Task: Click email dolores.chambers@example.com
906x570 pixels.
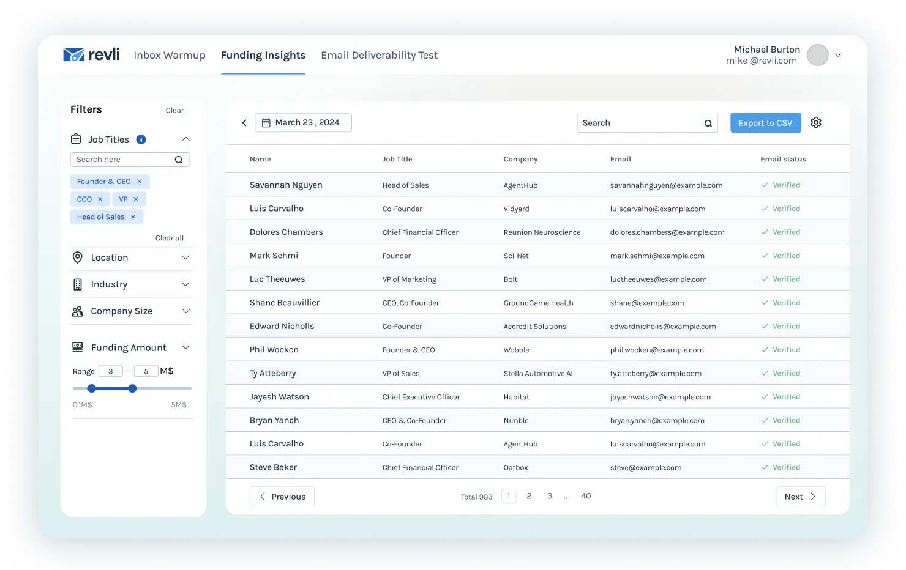Action: 667,232
